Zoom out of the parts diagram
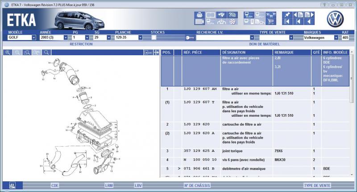The width and height of the screenshot is (357, 192). click(17, 53)
